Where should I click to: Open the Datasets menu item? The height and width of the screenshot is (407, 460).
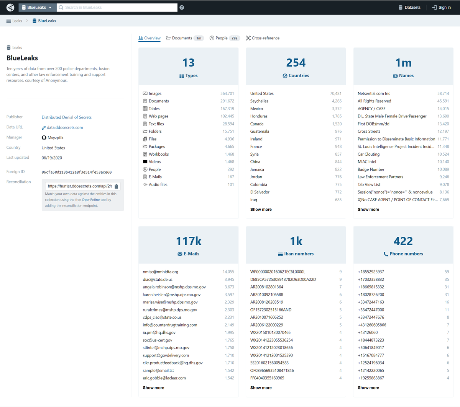click(x=409, y=7)
